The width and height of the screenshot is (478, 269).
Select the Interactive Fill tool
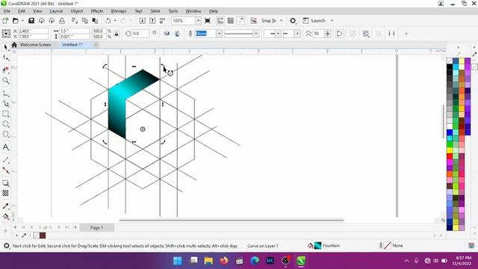(x=5, y=217)
